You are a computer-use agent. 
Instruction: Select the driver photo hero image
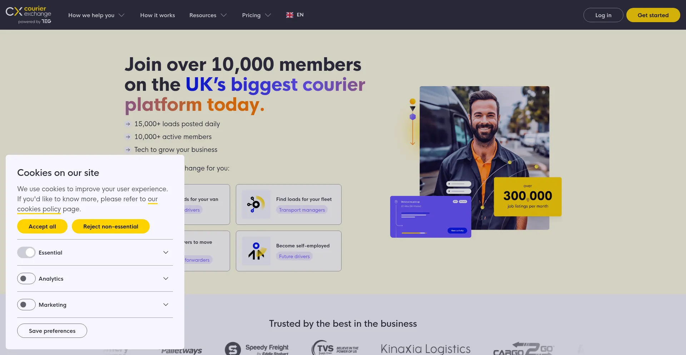[x=484, y=158]
